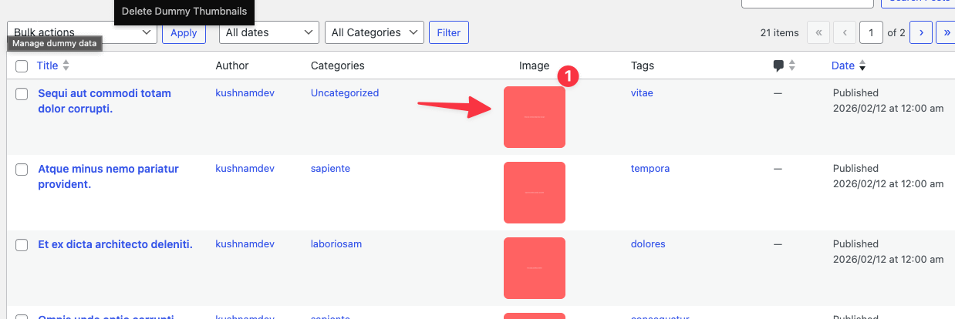Click the first post's red thumbnail image
The height and width of the screenshot is (319, 955).
534,117
